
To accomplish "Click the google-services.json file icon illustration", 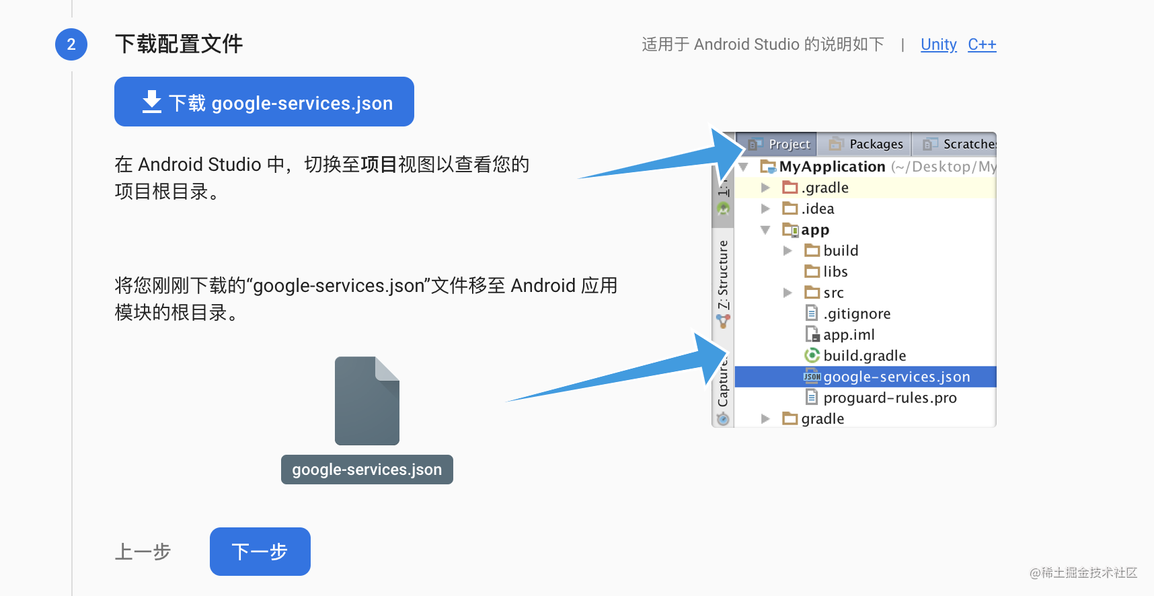I will (367, 401).
